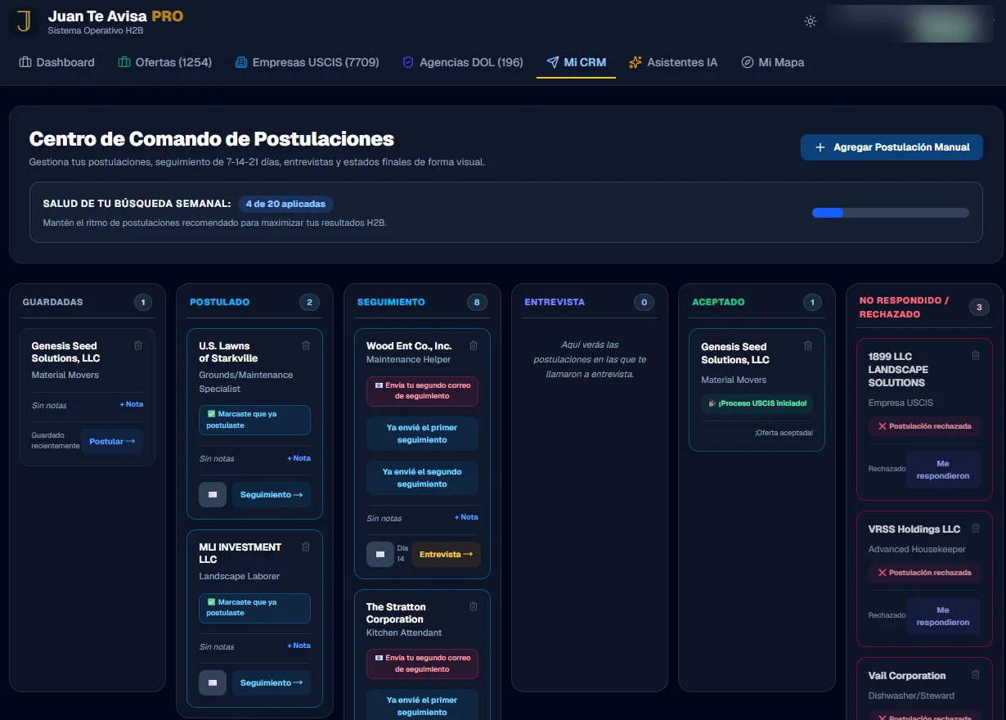
Task: Open the Empresas USCIS (7709) tab
Action: [x=307, y=62]
